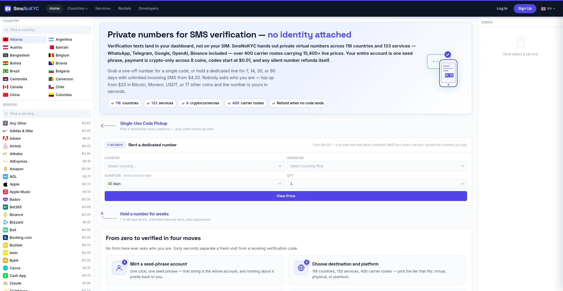Viewport: 563px width, 291px height.
Task: Focus the Find a country search field
Action: point(47,30)
